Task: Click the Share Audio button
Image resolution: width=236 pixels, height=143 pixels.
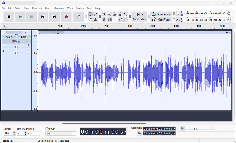Action: 161,14
